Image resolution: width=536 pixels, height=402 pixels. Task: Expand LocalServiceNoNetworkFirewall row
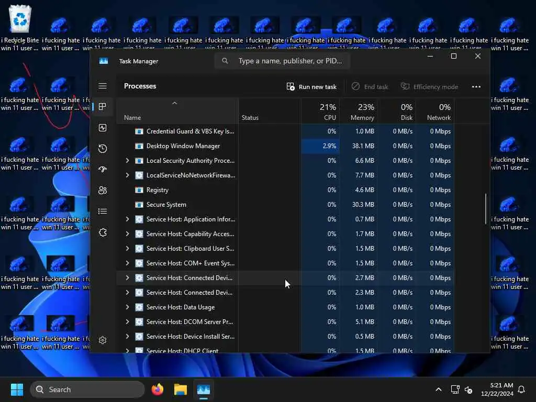tap(127, 175)
